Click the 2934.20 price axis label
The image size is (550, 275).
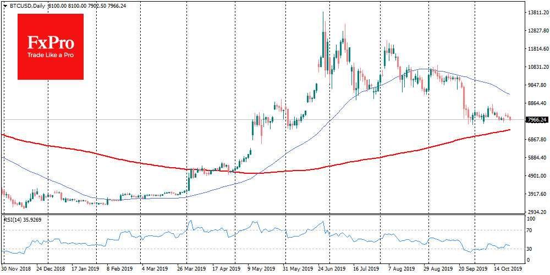point(536,212)
